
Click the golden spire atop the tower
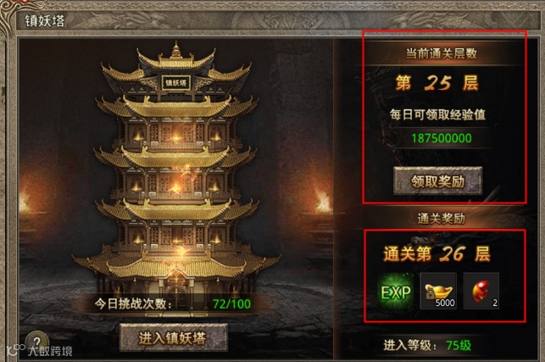(x=176, y=49)
